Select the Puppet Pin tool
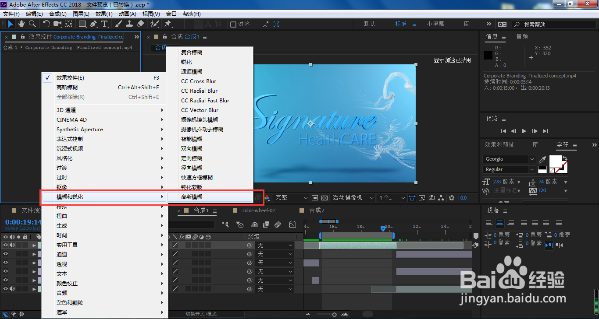 point(168,24)
